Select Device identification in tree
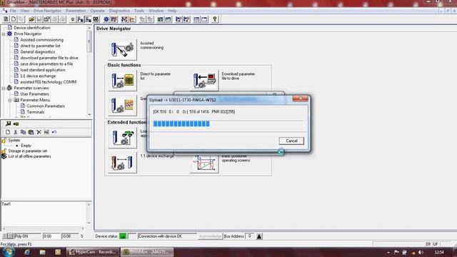This screenshot has width=457, height=257. tap(31, 28)
